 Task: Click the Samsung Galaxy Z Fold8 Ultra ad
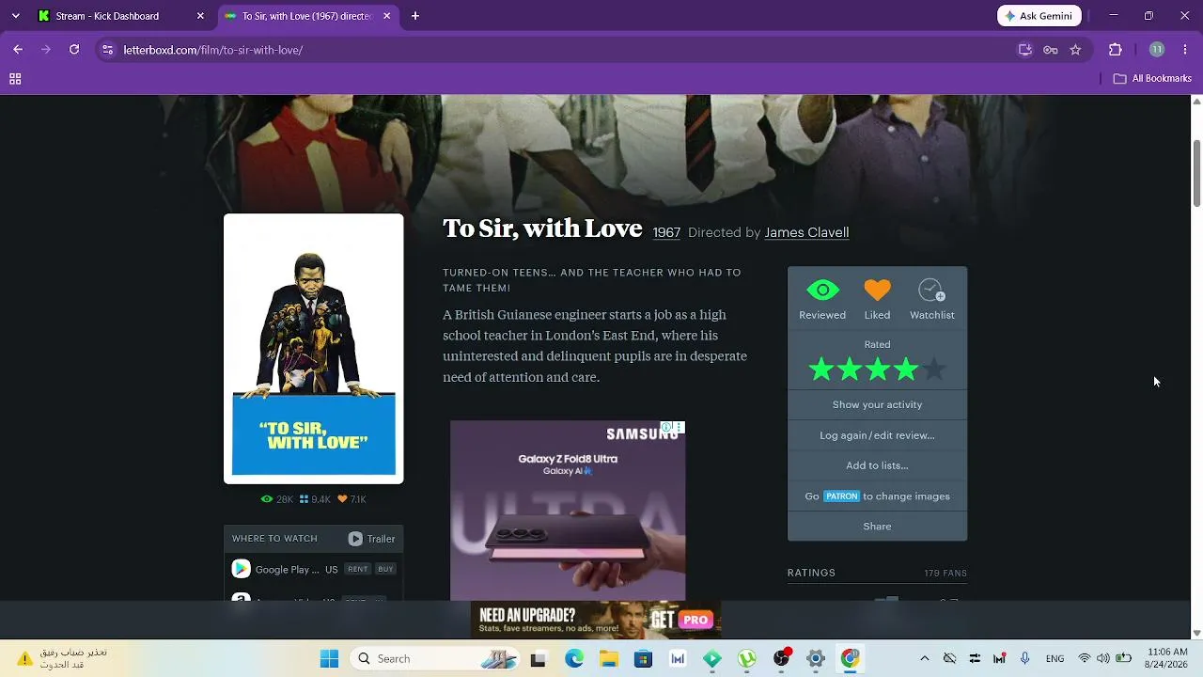(x=568, y=511)
